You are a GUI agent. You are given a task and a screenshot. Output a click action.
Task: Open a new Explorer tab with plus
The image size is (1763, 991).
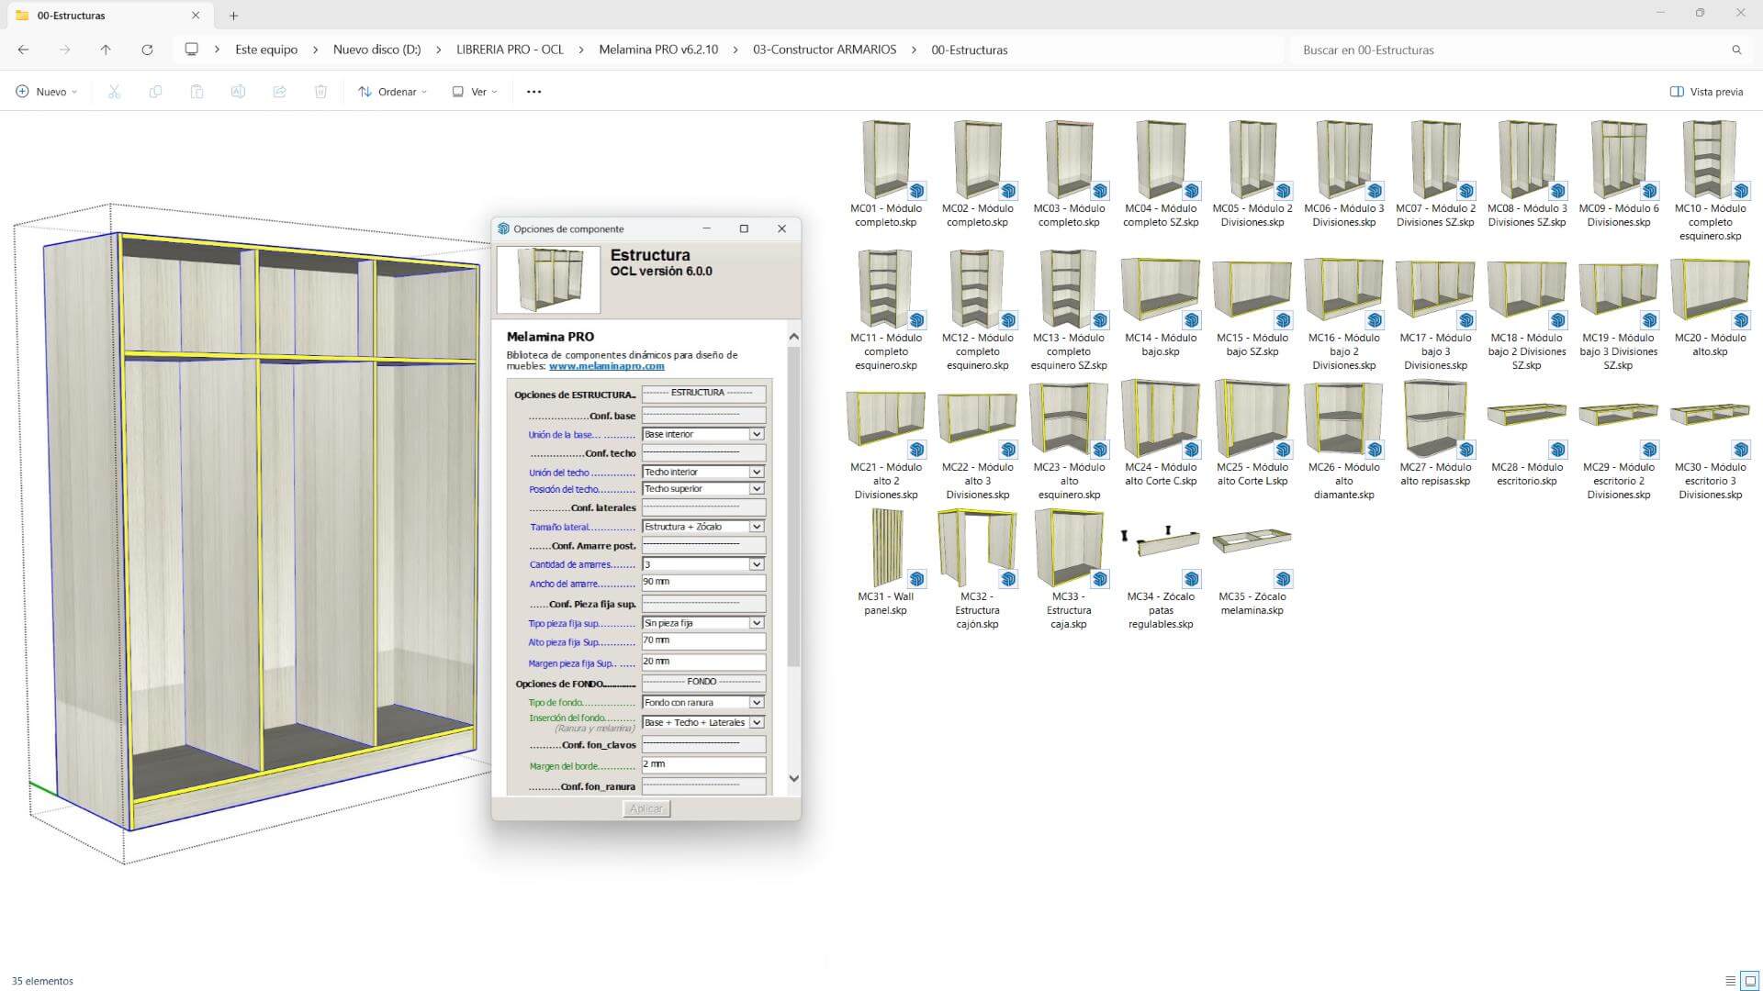[233, 16]
